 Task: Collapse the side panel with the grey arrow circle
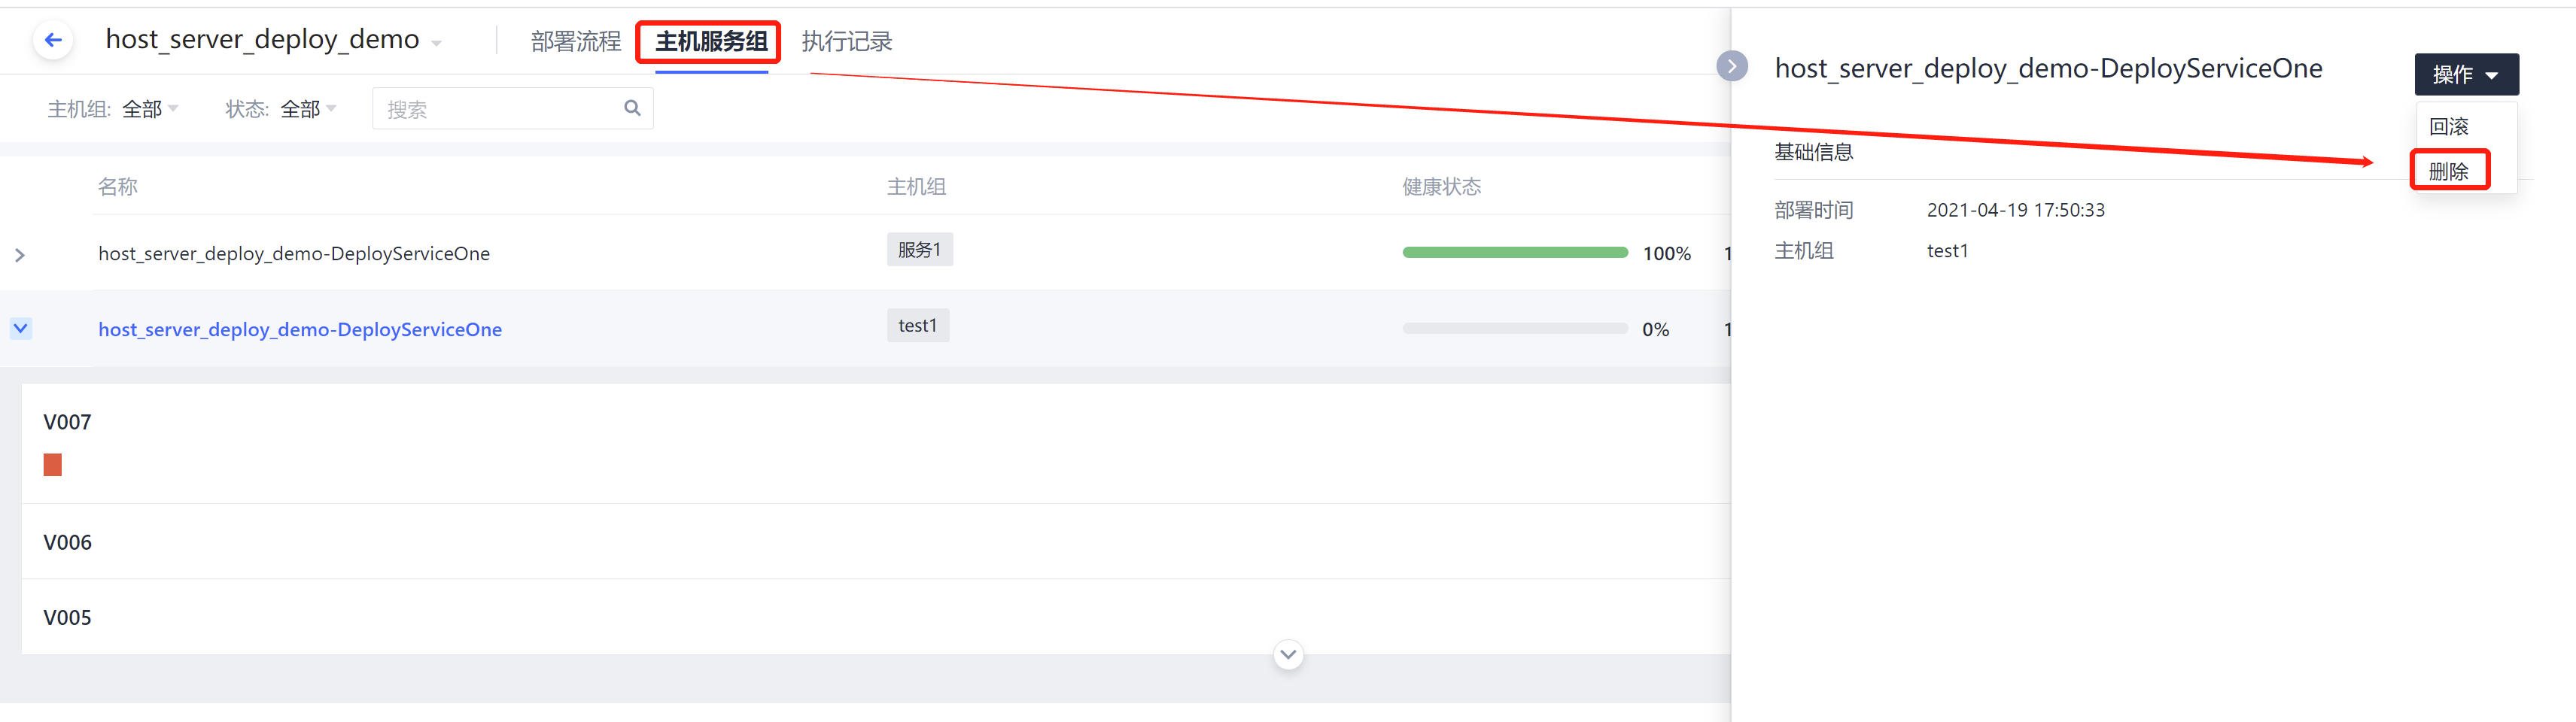click(1732, 66)
